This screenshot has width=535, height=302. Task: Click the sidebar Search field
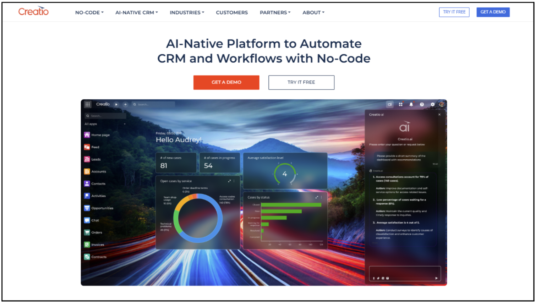pos(105,116)
